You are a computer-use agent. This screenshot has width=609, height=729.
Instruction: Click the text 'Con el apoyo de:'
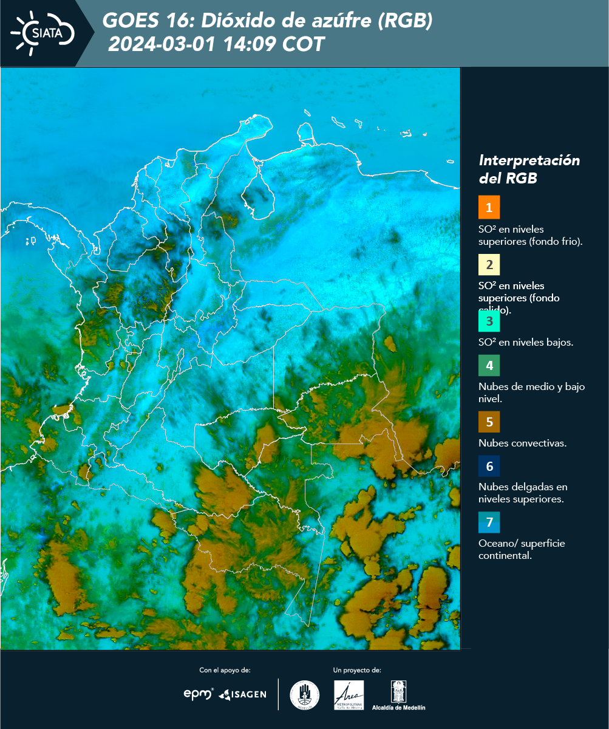click(x=225, y=670)
